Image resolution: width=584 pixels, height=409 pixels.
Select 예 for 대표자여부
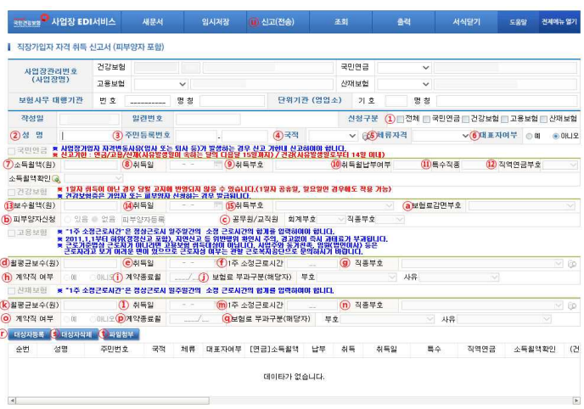(529, 137)
